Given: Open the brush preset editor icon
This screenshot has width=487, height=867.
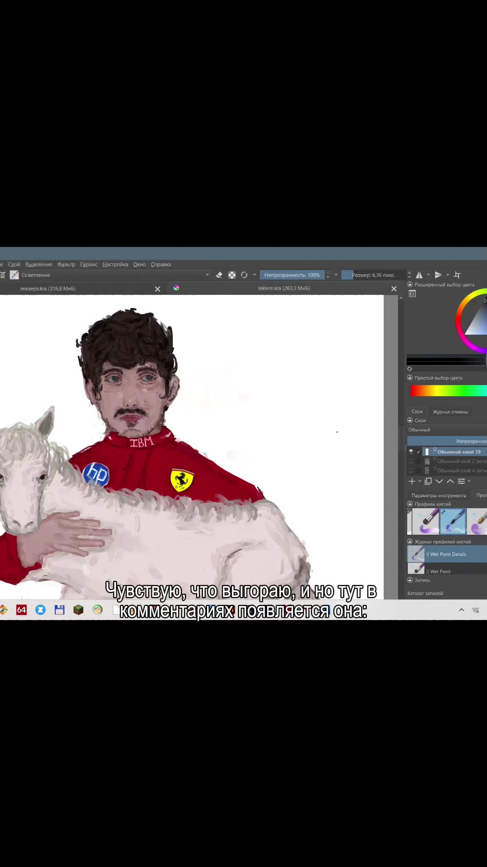Looking at the screenshot, I should 14,275.
